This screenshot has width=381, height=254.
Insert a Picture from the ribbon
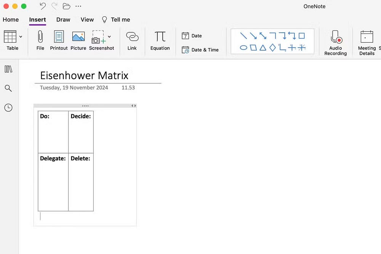tap(78, 37)
